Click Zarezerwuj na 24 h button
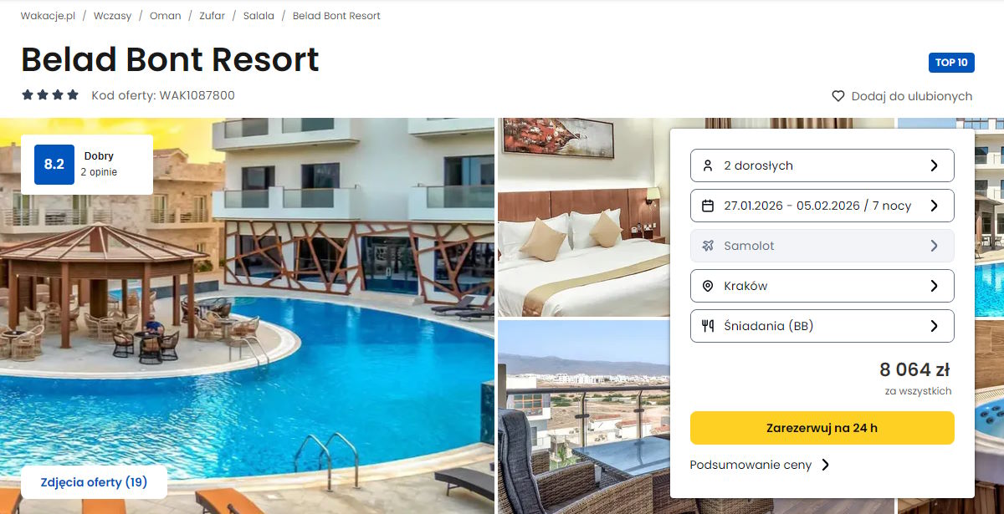The image size is (1004, 514). (822, 428)
